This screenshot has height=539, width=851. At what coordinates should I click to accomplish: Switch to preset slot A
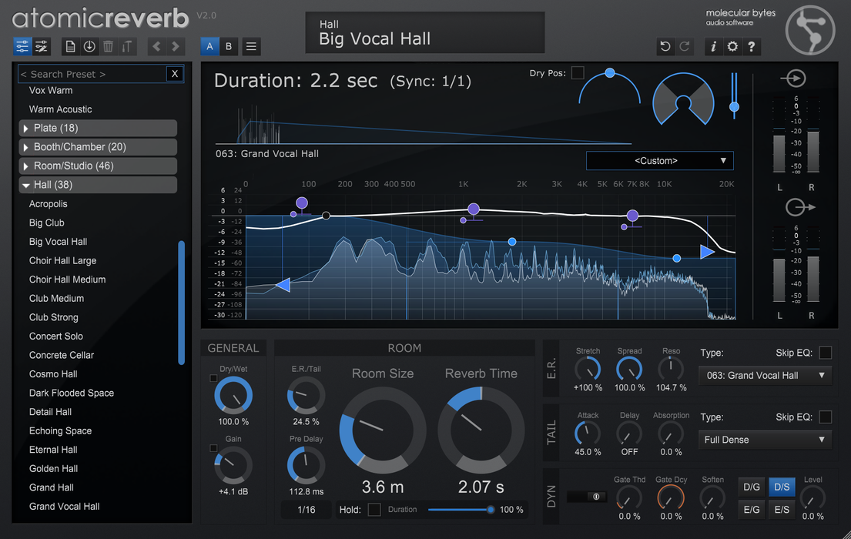coord(209,46)
